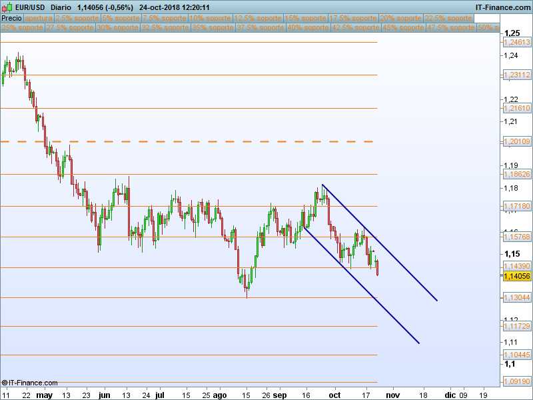Select the 25% soporte label
The image size is (533, 400).
(x=23, y=27)
